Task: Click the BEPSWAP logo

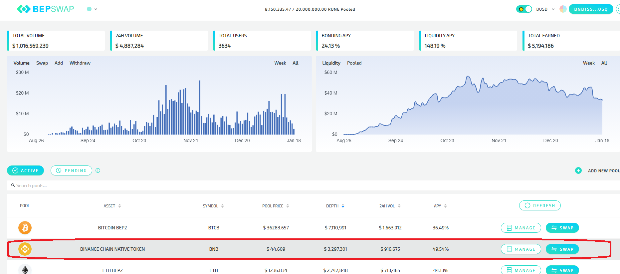Action: coord(46,9)
